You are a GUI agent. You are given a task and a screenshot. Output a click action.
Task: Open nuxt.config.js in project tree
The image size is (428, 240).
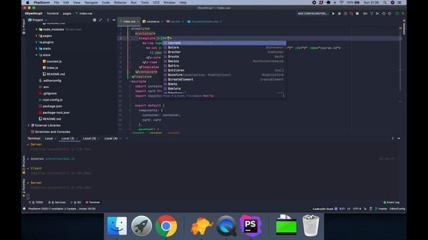[52, 99]
